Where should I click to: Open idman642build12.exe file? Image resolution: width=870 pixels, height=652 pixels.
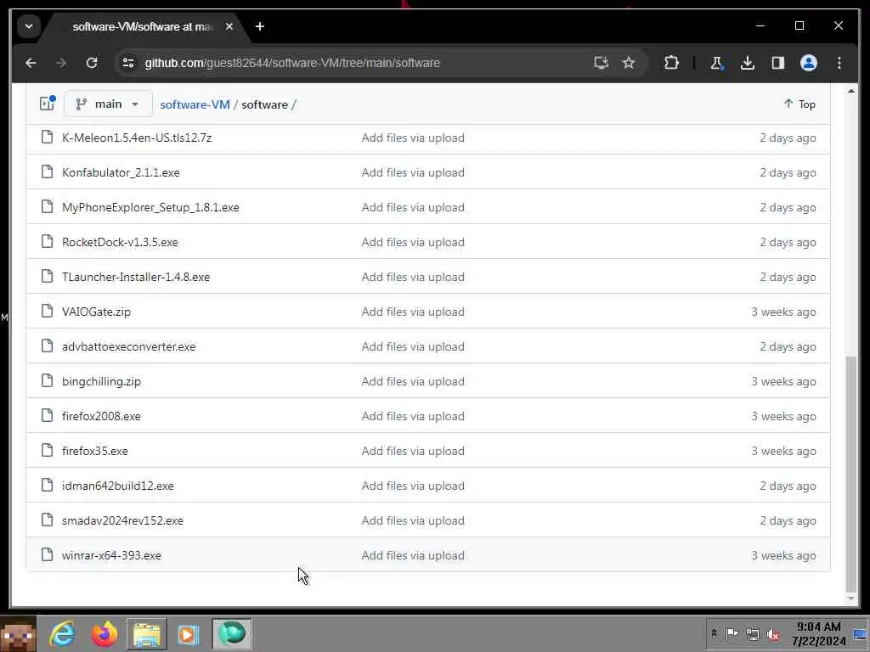[x=117, y=486]
